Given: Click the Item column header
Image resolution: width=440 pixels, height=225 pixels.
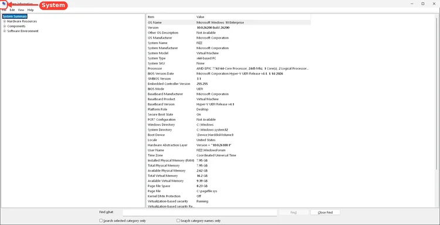Looking at the screenshot, I should [x=171, y=17].
